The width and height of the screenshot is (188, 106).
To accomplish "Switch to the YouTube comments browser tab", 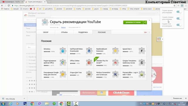I will (12, 2).
